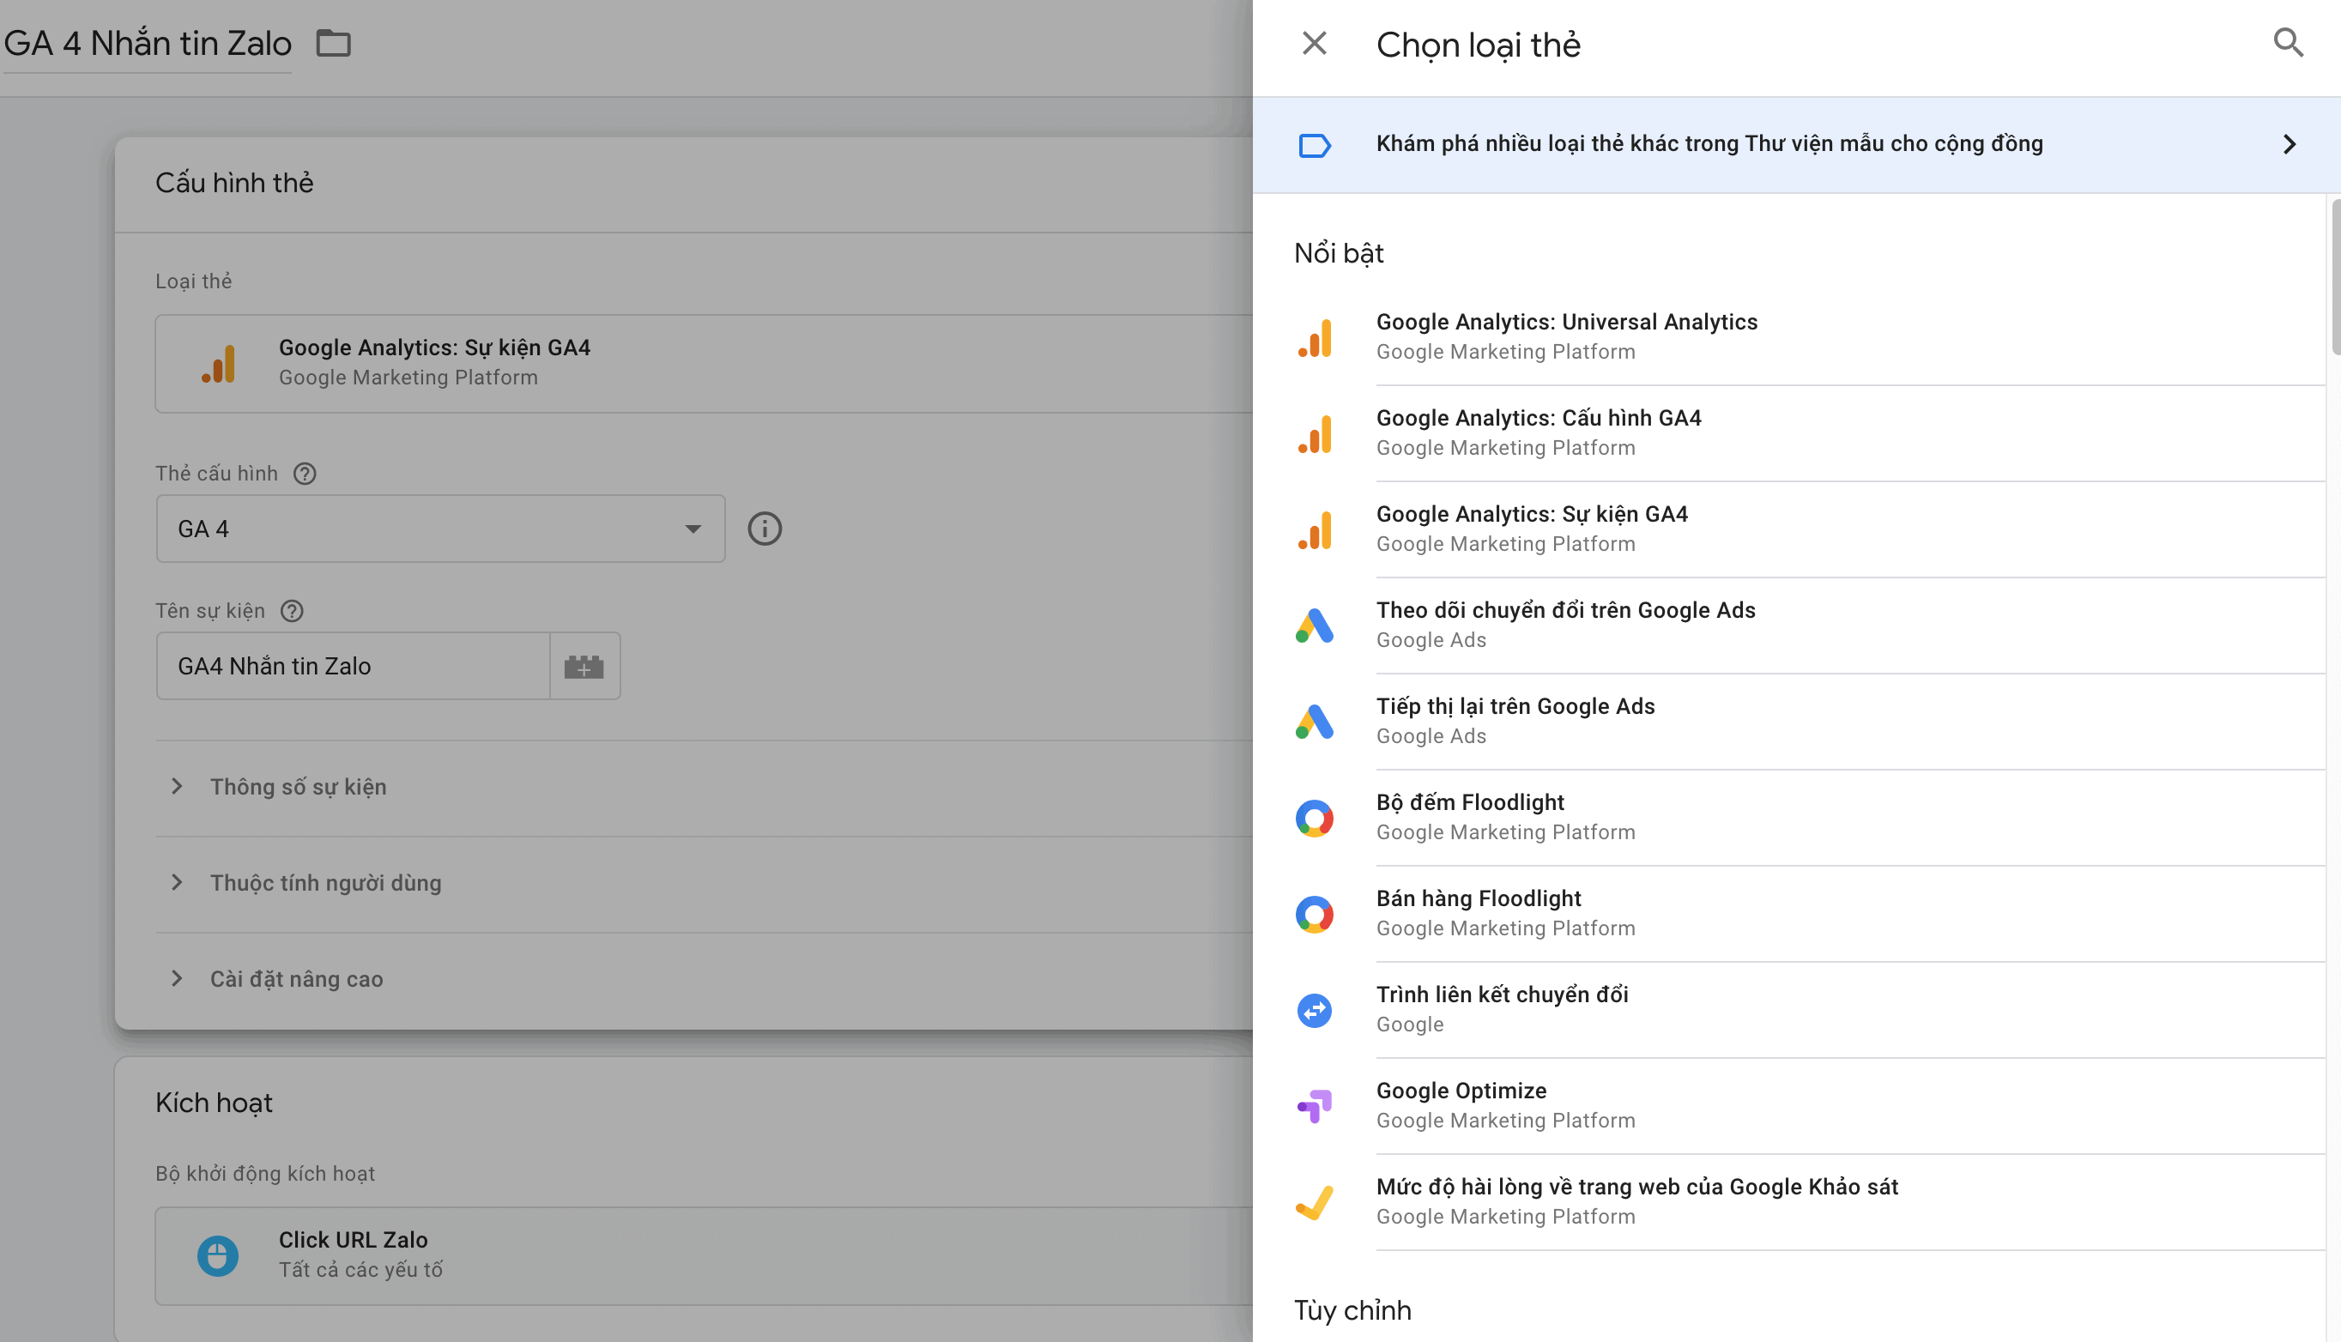Click the community template tag icon
Screen dimensions: 2341x1342
pos(1315,146)
